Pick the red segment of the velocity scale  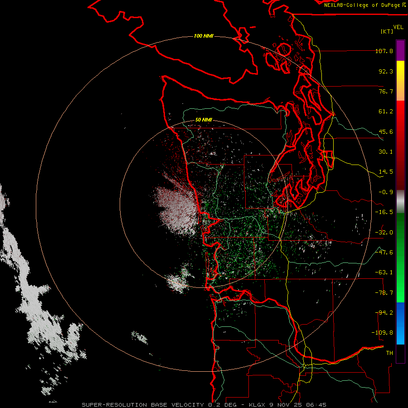point(400,145)
